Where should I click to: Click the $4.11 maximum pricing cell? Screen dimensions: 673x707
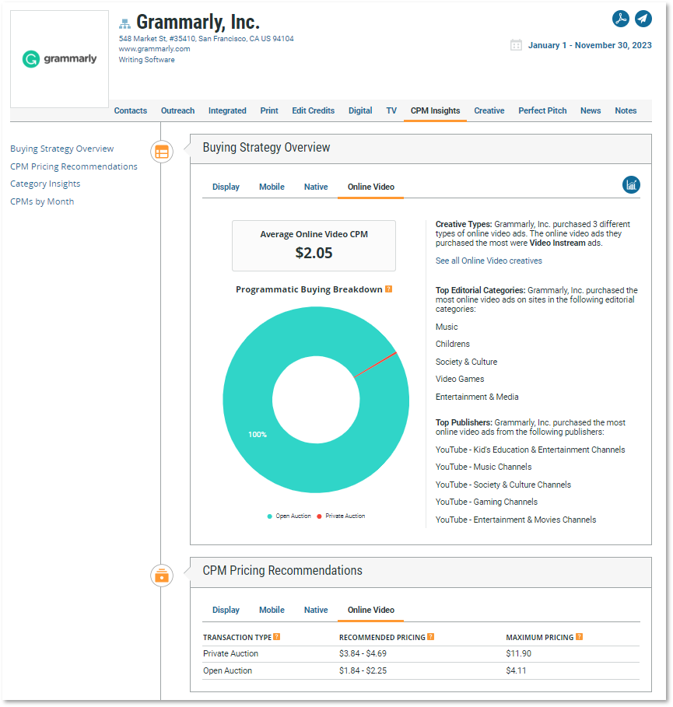[516, 670]
